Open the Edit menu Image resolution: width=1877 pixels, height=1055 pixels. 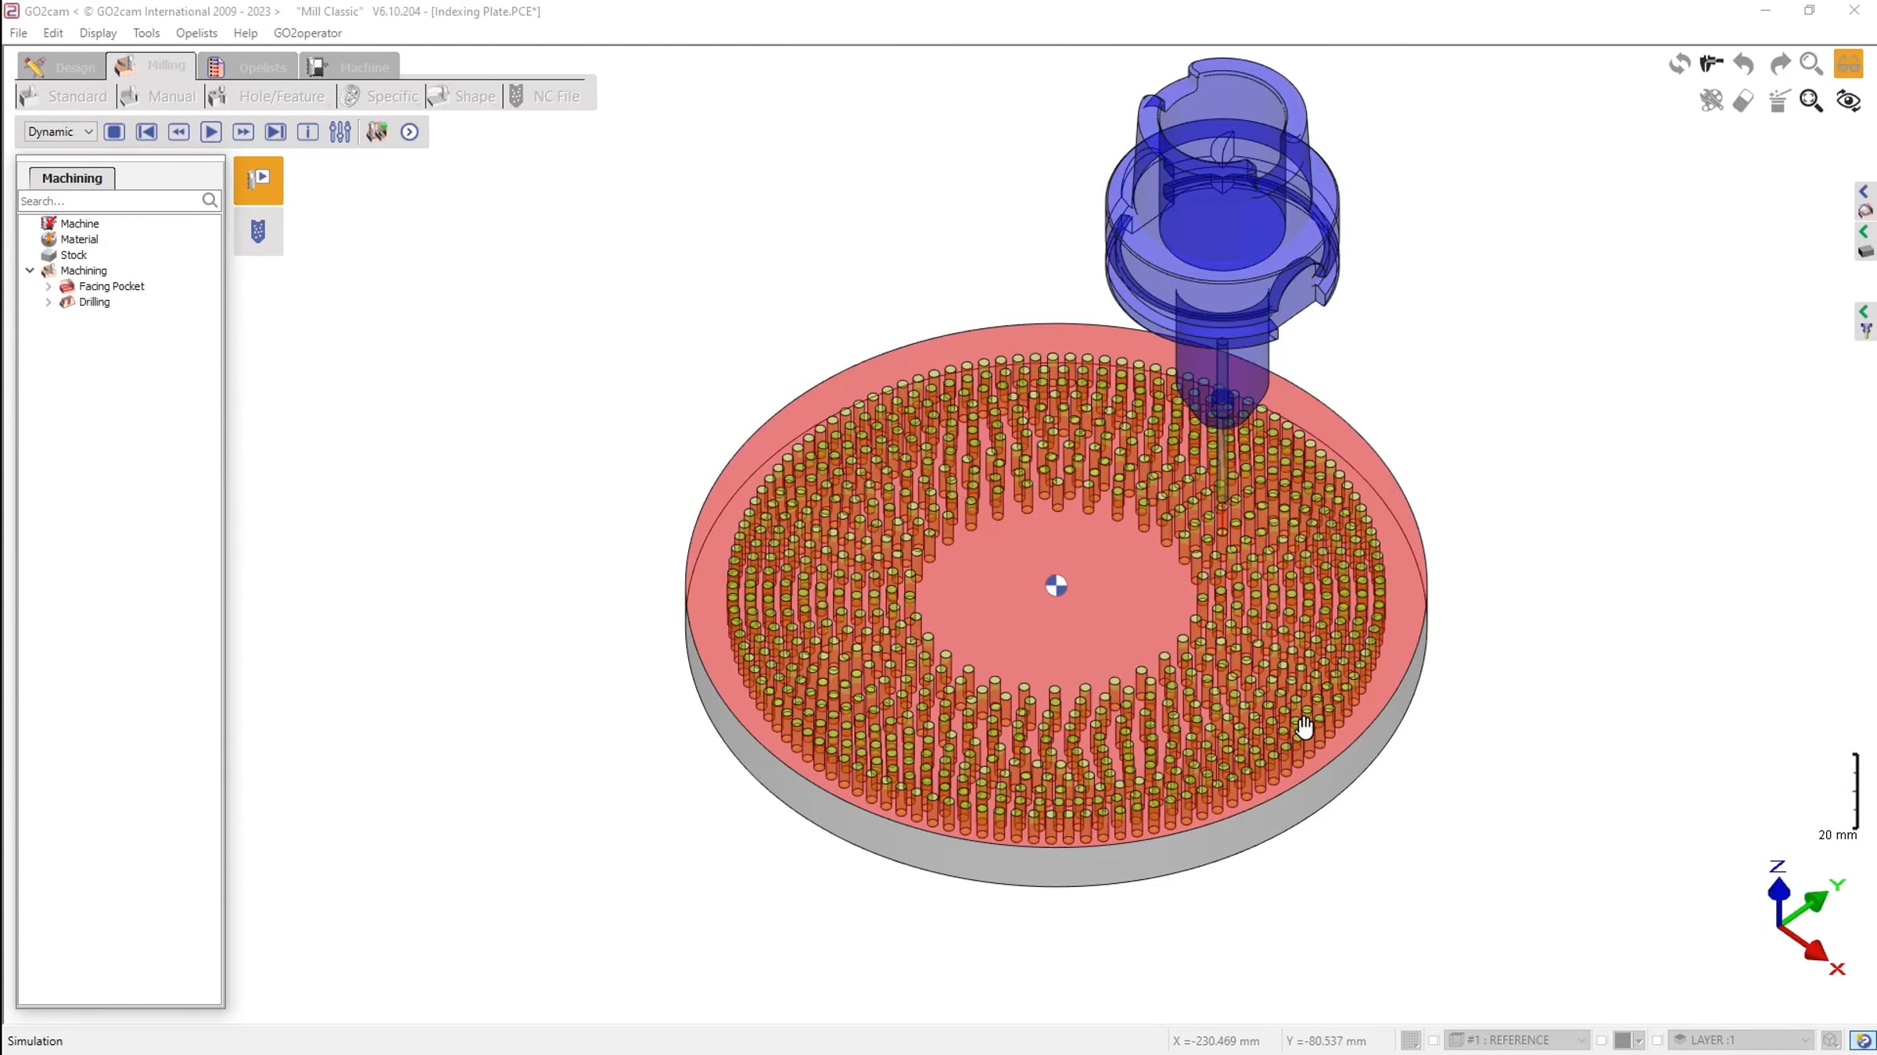click(x=53, y=33)
